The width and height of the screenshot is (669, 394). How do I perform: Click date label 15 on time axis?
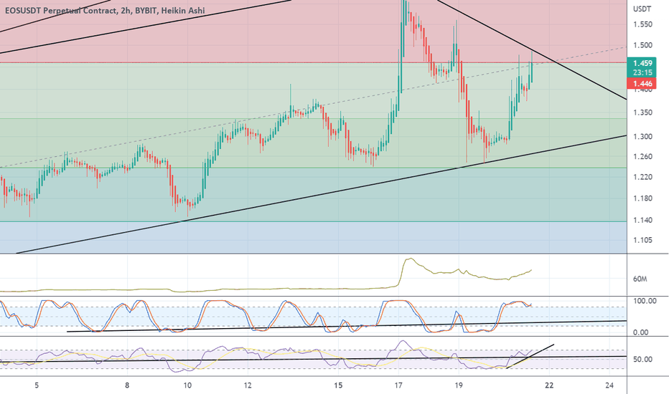[x=338, y=385]
